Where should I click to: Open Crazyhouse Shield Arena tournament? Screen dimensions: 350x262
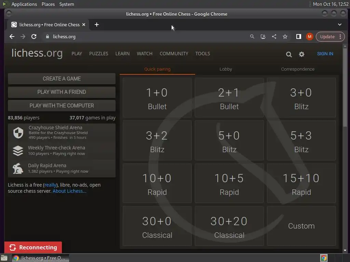point(62,133)
